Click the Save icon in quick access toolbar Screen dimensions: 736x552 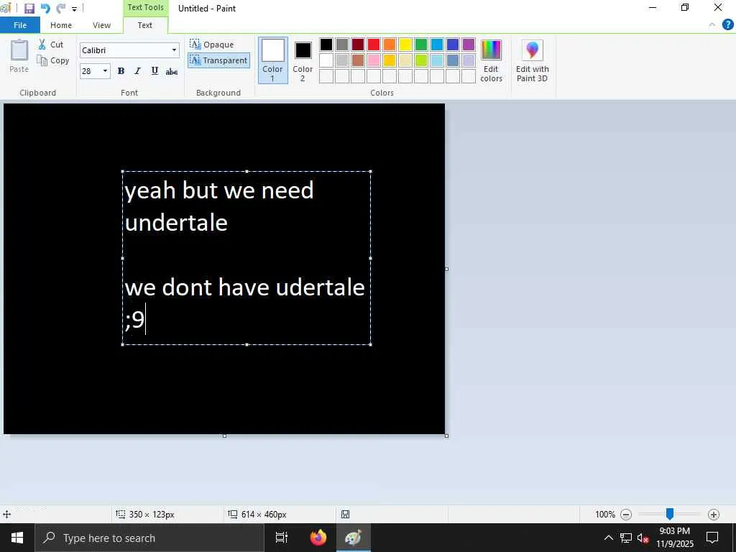coord(29,9)
